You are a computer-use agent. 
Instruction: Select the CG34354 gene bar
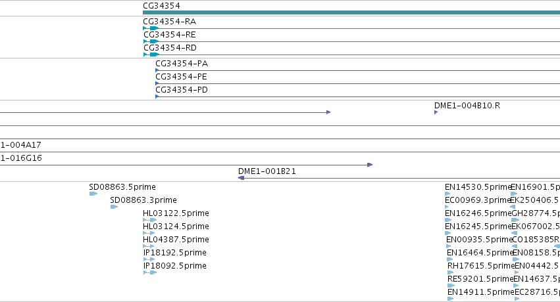pyautogui.click(x=351, y=12)
